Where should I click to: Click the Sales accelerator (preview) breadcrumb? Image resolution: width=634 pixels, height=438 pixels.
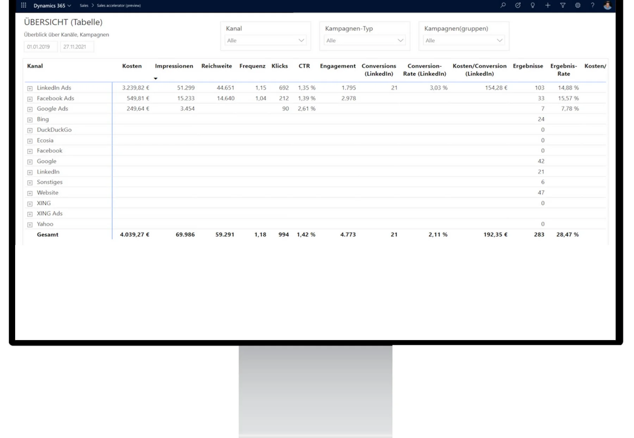(x=119, y=6)
